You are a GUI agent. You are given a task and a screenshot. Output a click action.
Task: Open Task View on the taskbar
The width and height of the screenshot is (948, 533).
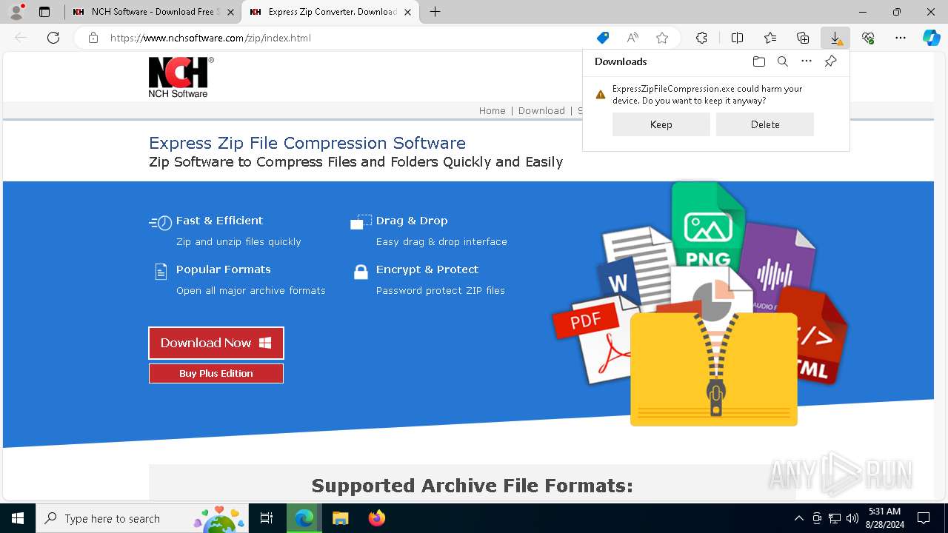pos(267,518)
